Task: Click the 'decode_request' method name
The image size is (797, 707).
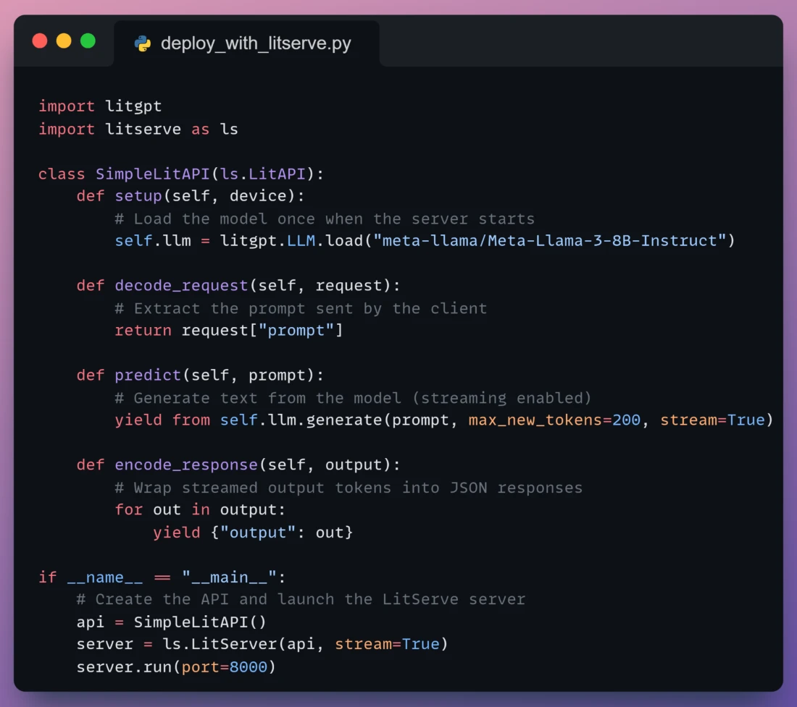Action: coord(181,286)
